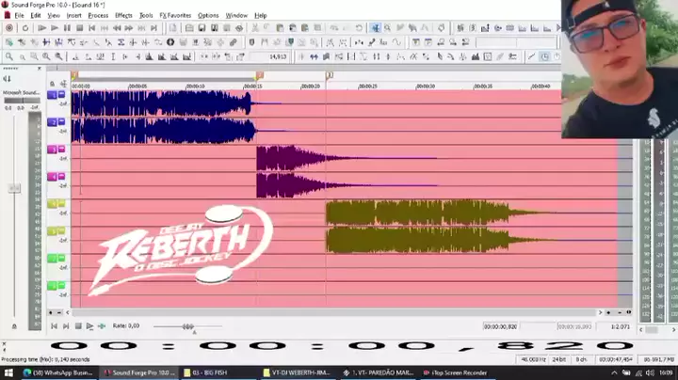Open the Microsoft Sound Mapper device dropdown
678x380 pixels.
tap(22, 92)
